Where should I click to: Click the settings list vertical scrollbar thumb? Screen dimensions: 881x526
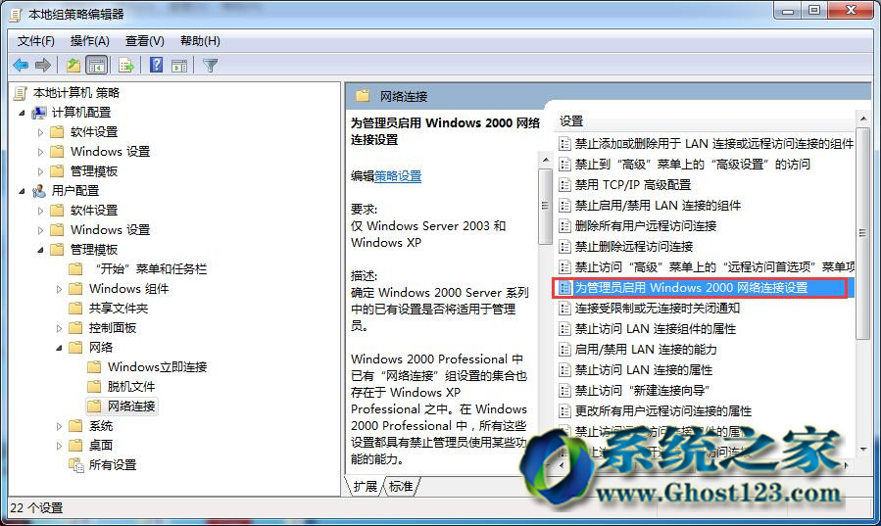coord(863,233)
